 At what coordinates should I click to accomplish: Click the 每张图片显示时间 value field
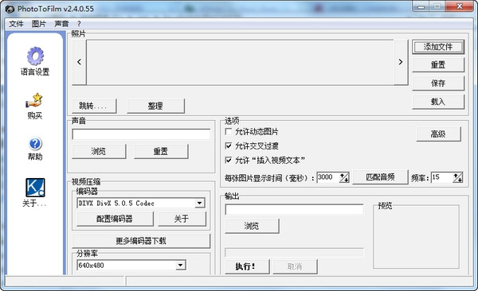(x=328, y=177)
